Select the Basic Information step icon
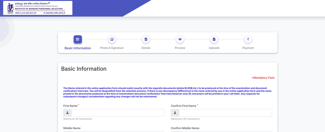 click(78, 39)
